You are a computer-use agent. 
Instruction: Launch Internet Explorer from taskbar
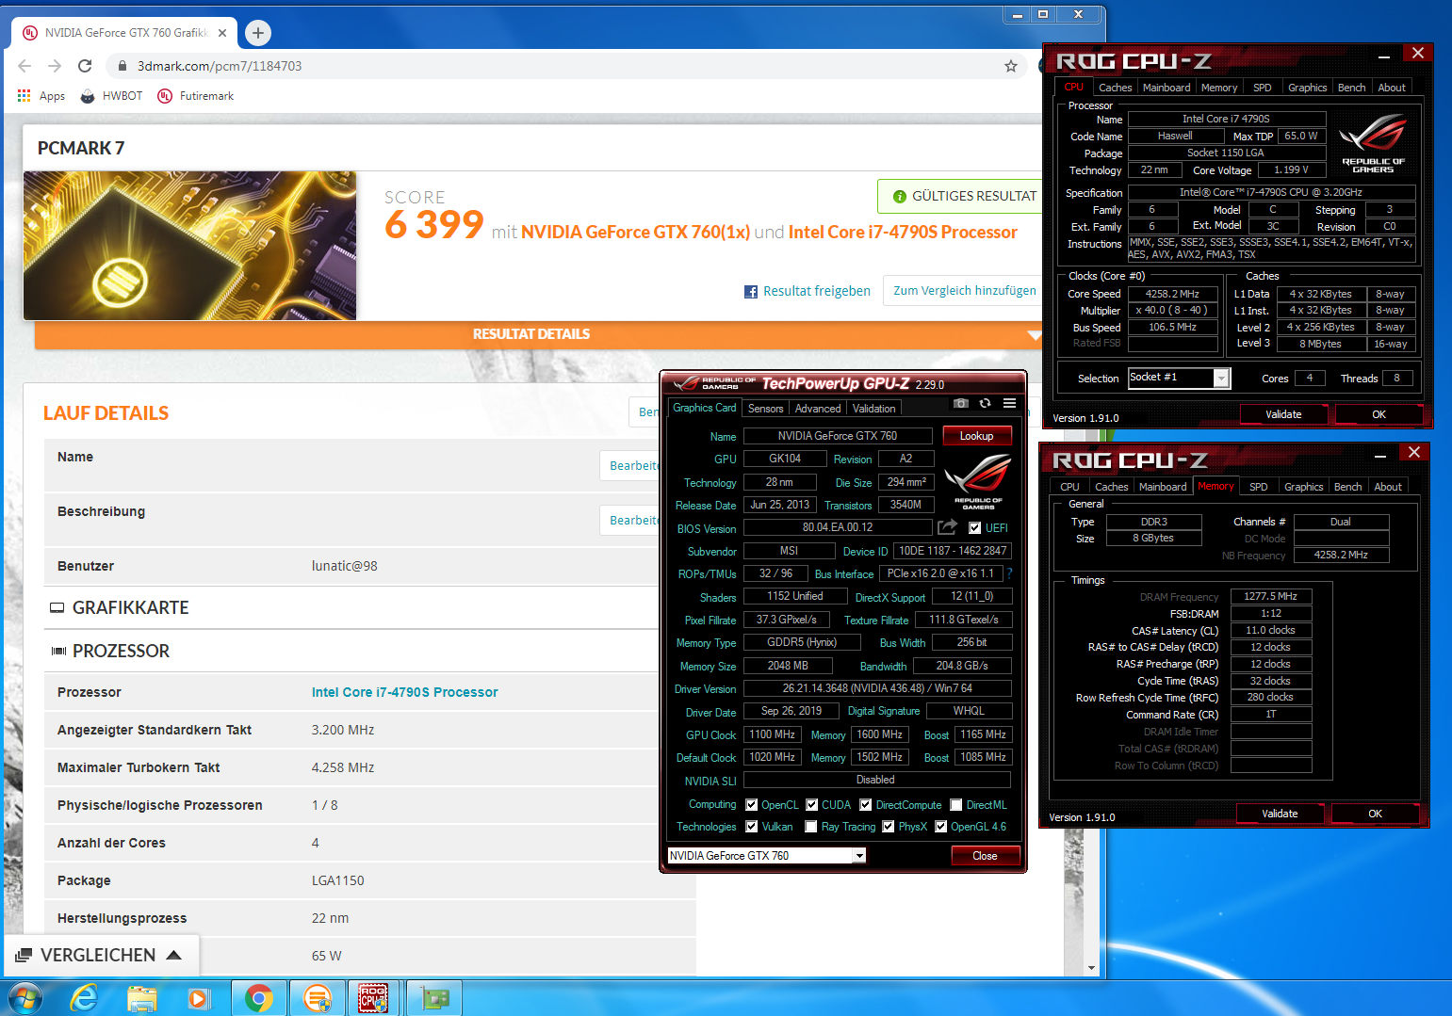[x=85, y=998]
